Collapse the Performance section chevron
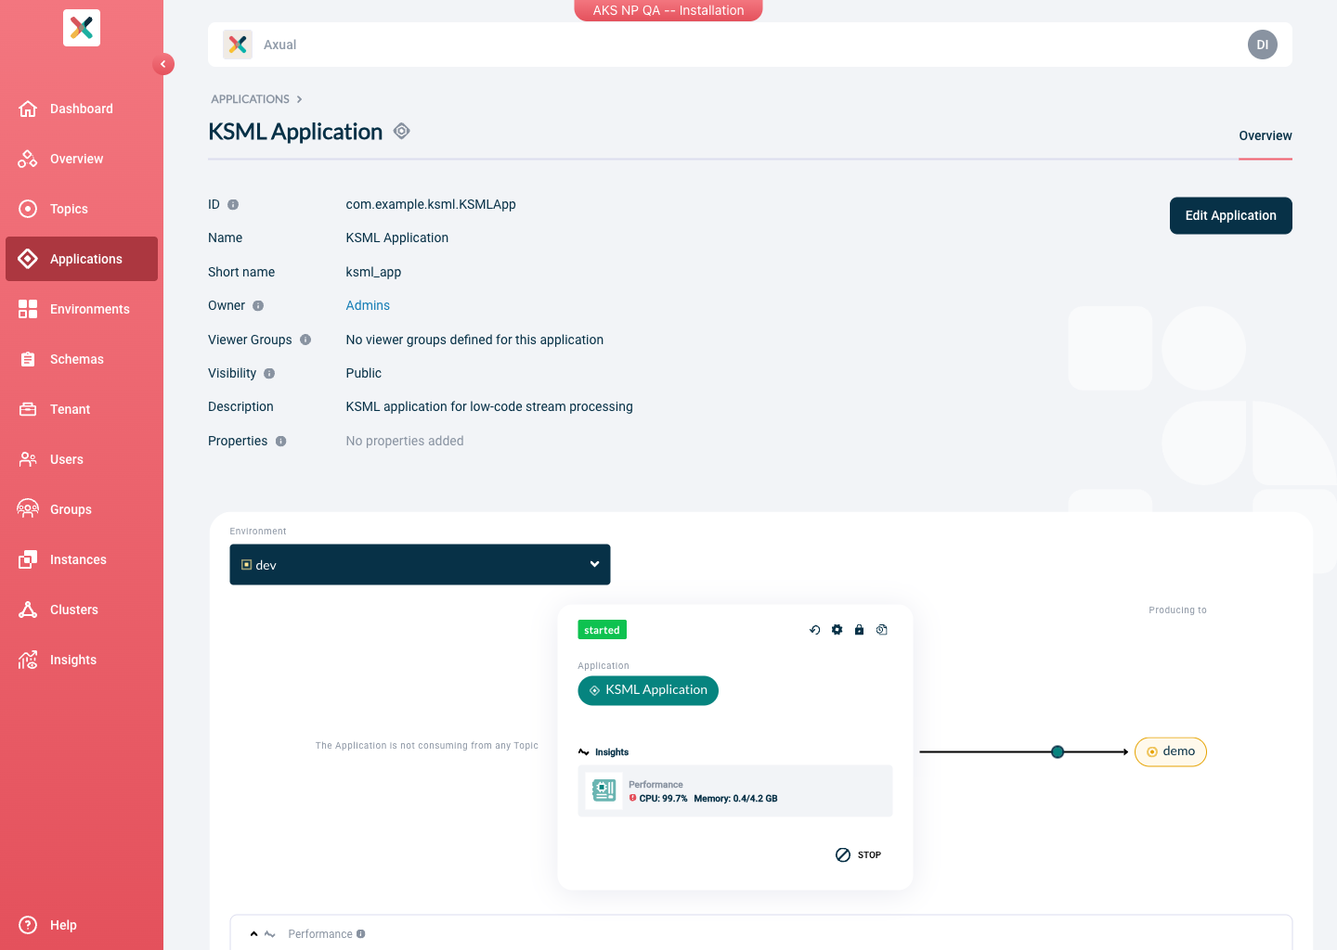1337x950 pixels. click(253, 933)
